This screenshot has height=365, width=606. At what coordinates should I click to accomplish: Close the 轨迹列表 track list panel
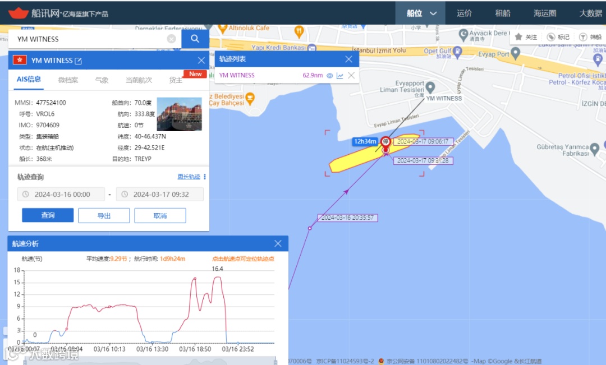pyautogui.click(x=348, y=59)
